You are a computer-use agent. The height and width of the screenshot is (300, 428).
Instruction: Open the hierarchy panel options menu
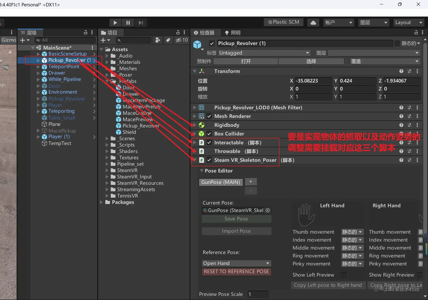pos(92,33)
